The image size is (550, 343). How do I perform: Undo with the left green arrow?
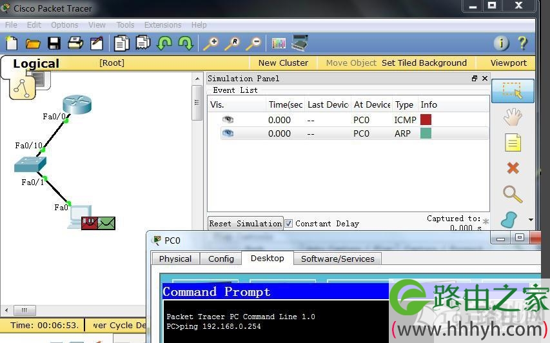pos(164,43)
